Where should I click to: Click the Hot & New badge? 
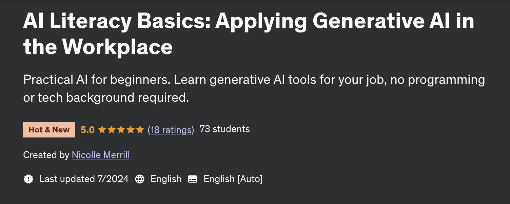point(49,130)
